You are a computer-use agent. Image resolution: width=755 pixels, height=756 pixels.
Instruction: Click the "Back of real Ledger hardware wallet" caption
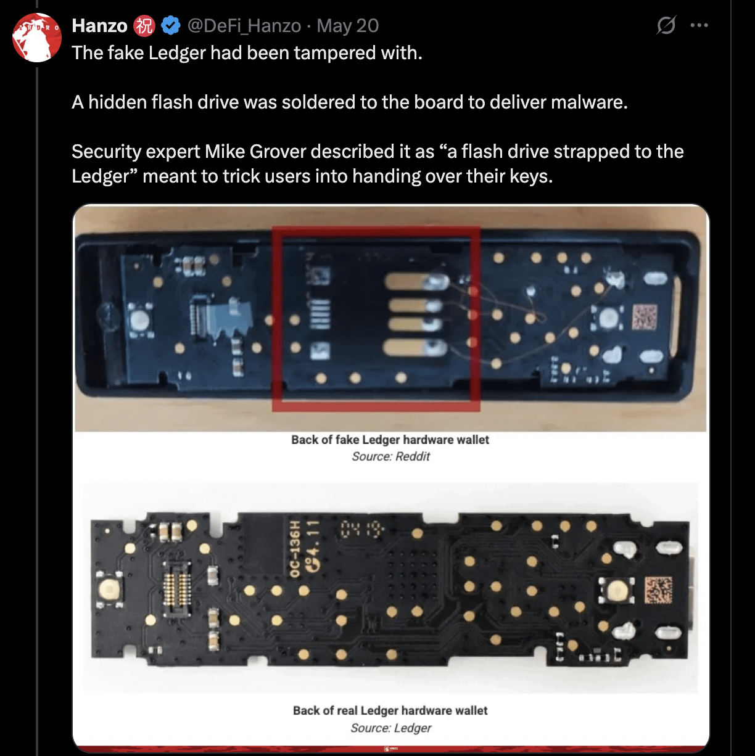(x=390, y=710)
